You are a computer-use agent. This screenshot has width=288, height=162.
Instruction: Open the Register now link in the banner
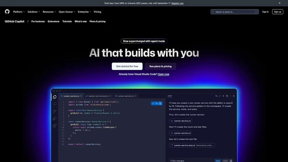click(x=177, y=3)
